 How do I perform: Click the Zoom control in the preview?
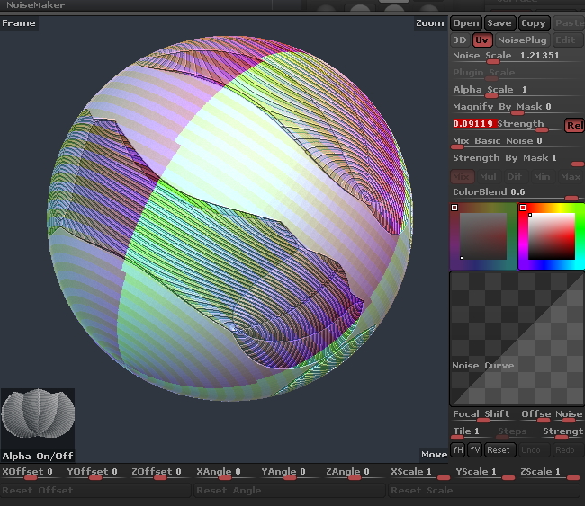coord(430,23)
